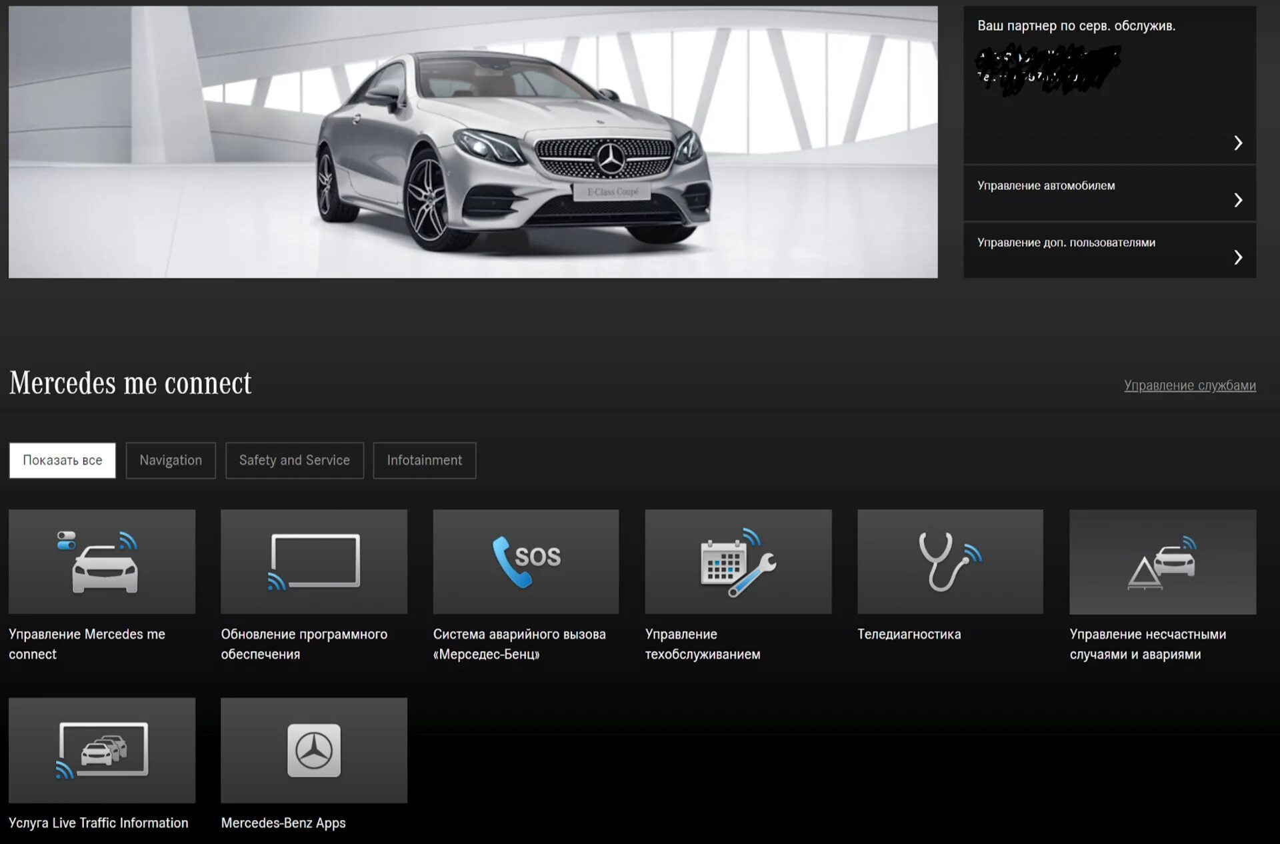Click the Mercedes-Benz Apps text label
This screenshot has width=1280, height=844.
pos(283,823)
